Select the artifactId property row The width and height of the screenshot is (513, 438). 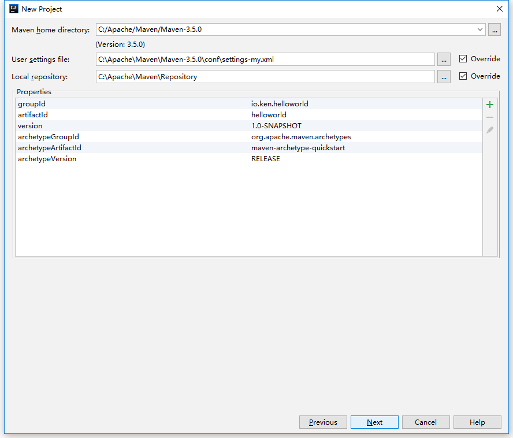[173, 114]
